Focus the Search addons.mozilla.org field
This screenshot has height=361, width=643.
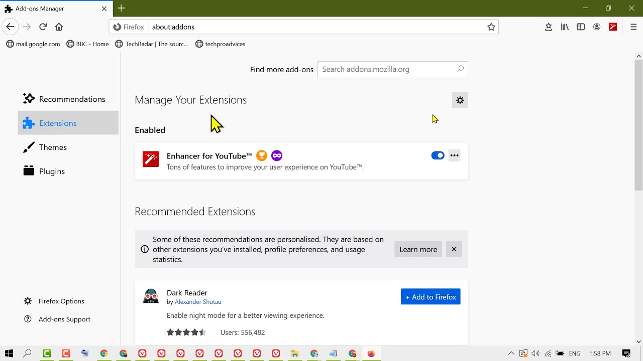coord(393,69)
